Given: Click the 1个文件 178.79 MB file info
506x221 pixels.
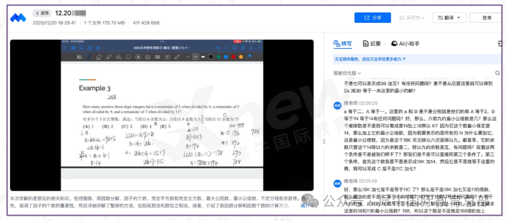Looking at the screenshot, I should 104,23.
